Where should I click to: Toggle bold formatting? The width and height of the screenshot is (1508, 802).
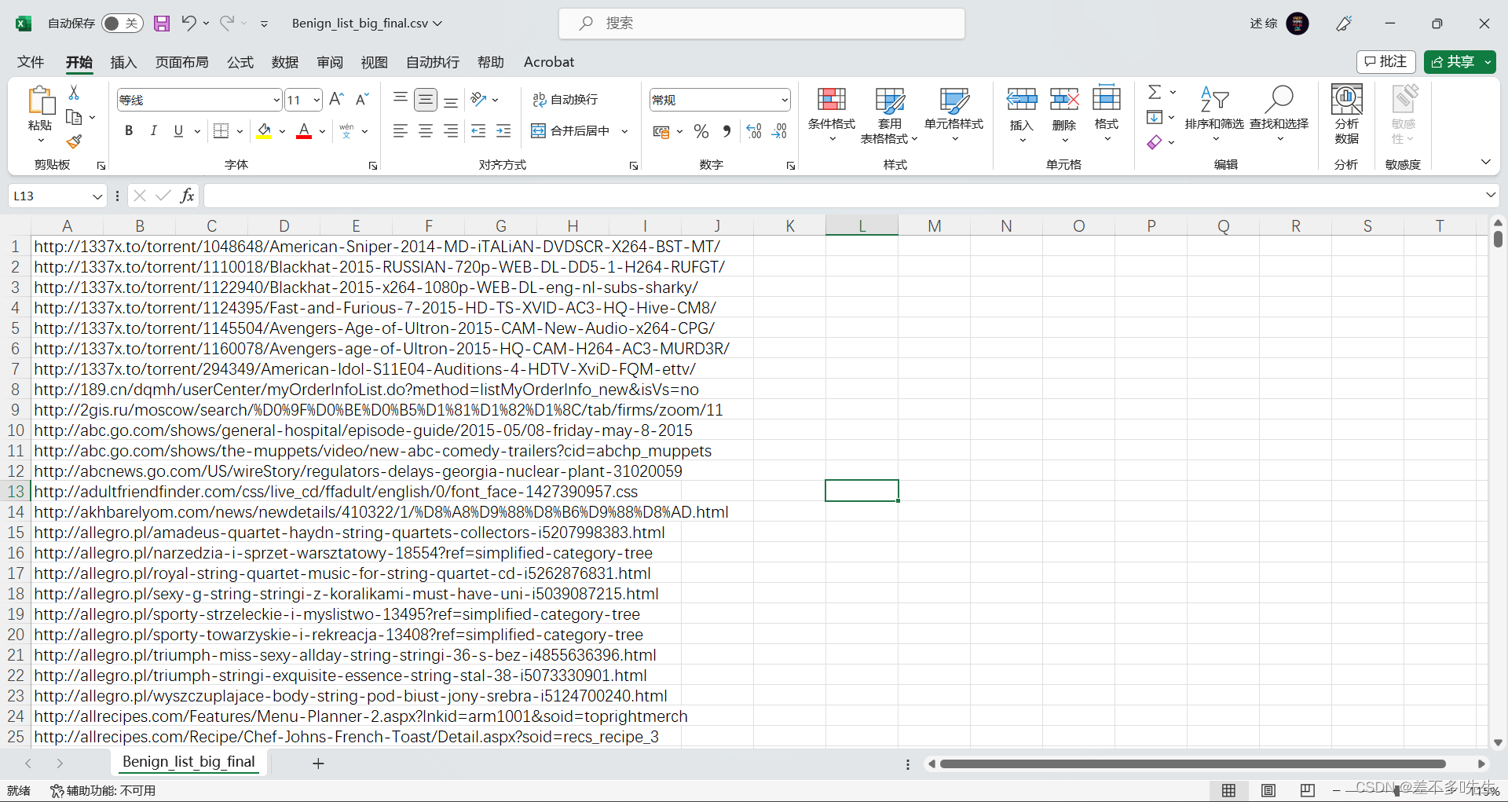129,131
